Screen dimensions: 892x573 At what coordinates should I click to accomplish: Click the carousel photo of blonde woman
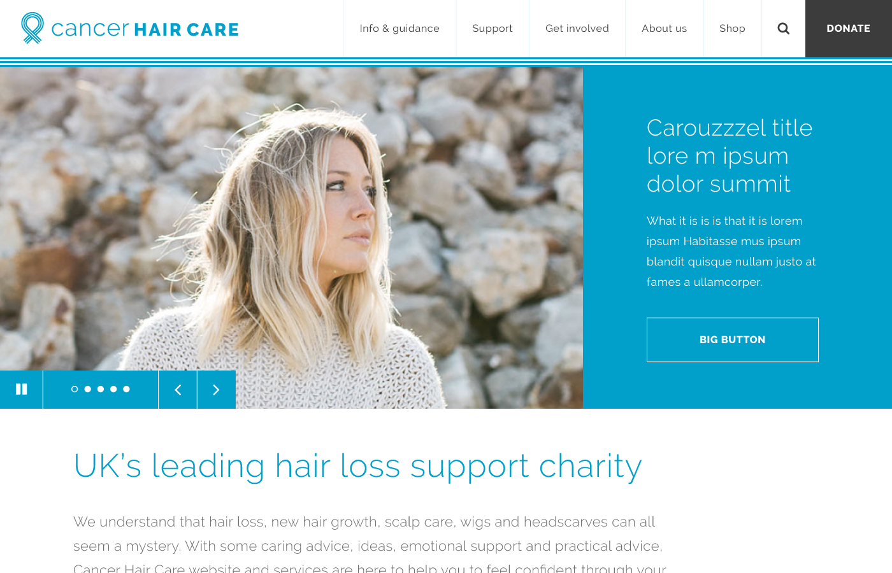pyautogui.click(x=291, y=237)
